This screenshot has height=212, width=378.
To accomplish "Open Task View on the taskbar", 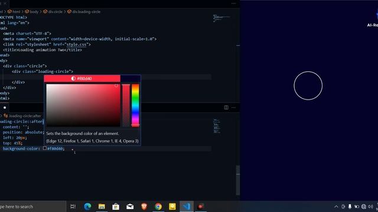I will tap(73, 207).
